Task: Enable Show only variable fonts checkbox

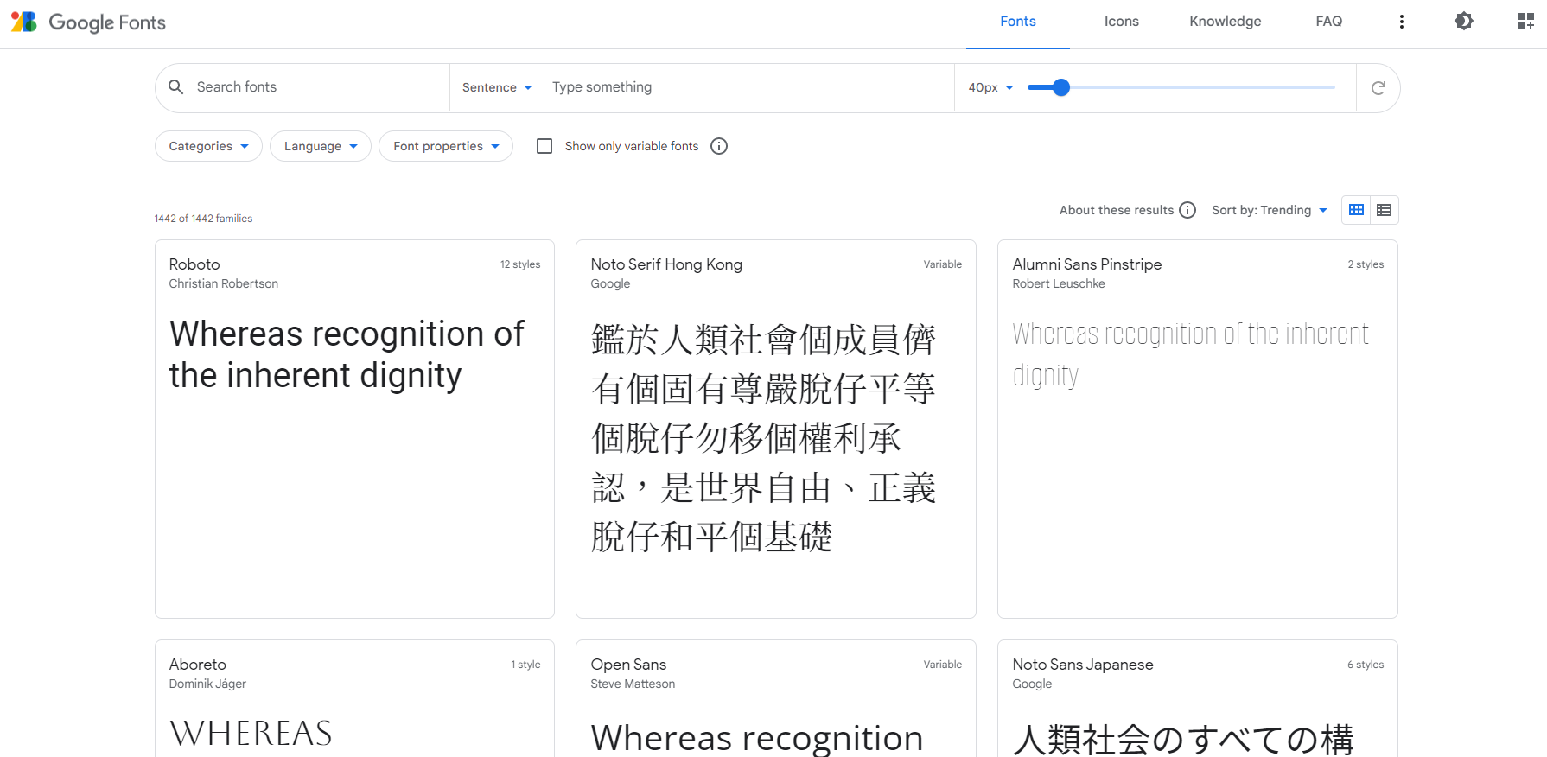Action: (544, 146)
